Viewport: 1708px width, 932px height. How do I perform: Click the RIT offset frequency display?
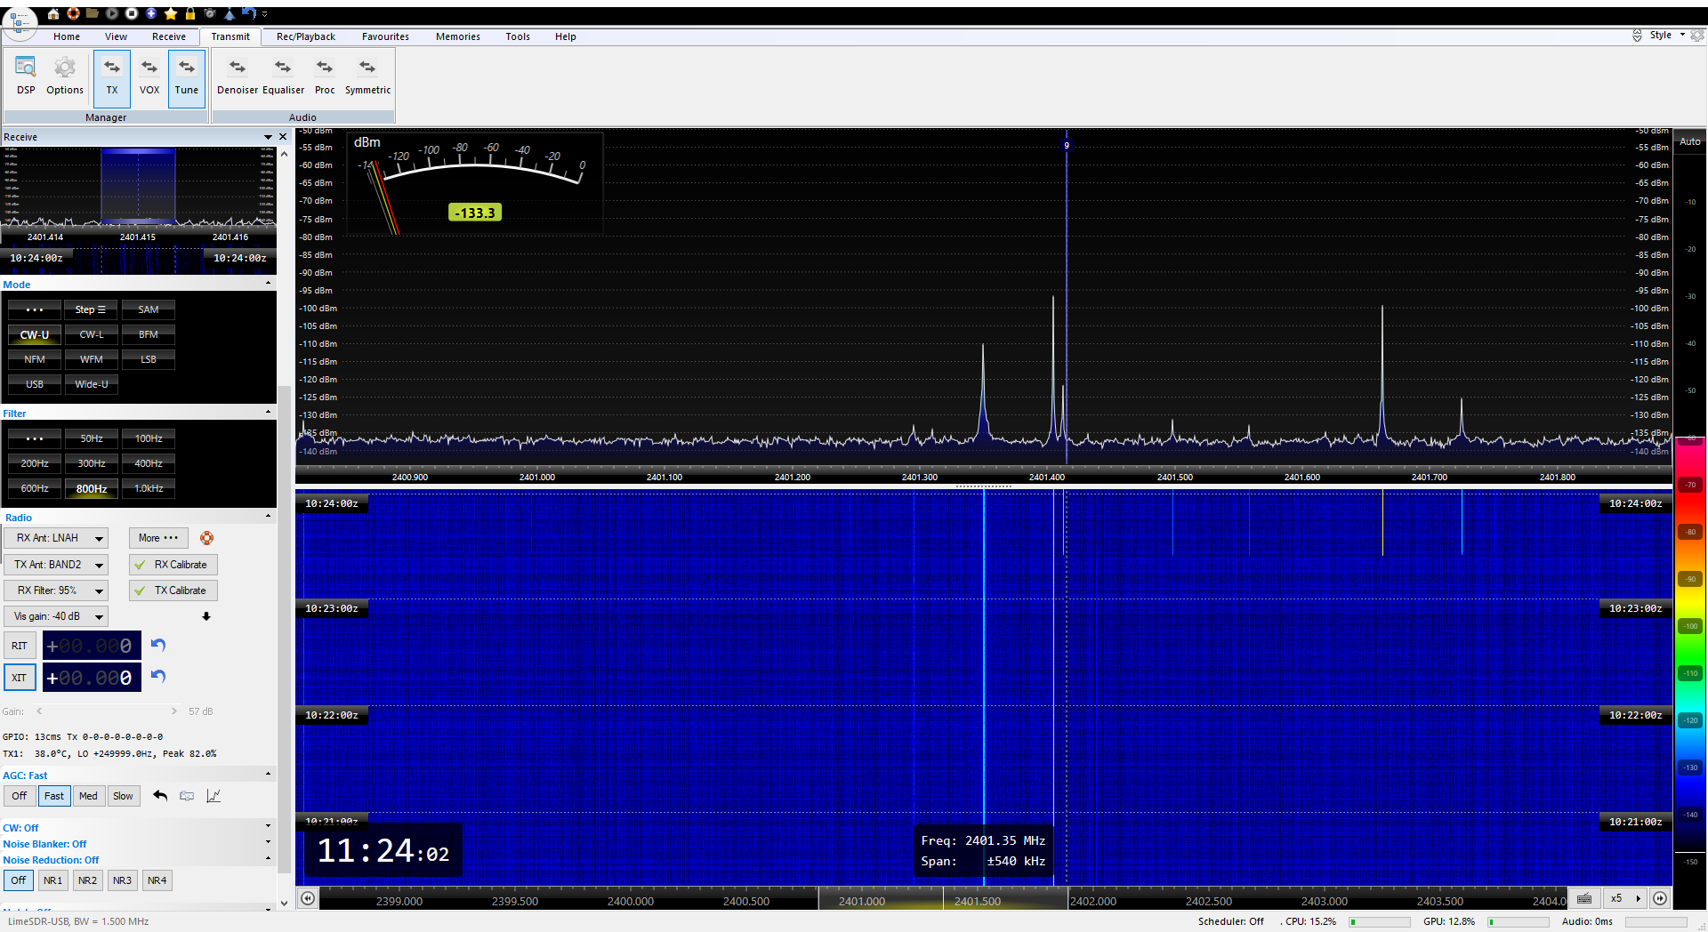pyautogui.click(x=92, y=646)
